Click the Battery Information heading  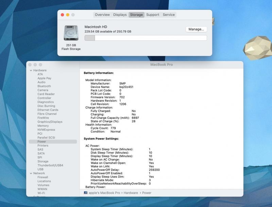(x=99, y=73)
